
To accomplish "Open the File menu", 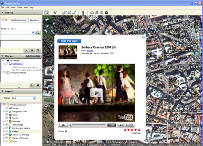I will (2, 7).
